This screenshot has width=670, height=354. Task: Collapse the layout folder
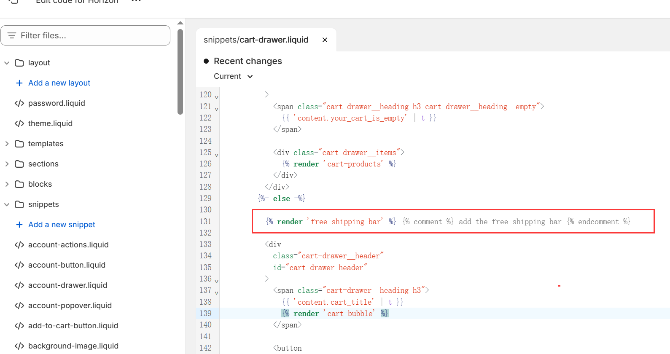click(7, 63)
